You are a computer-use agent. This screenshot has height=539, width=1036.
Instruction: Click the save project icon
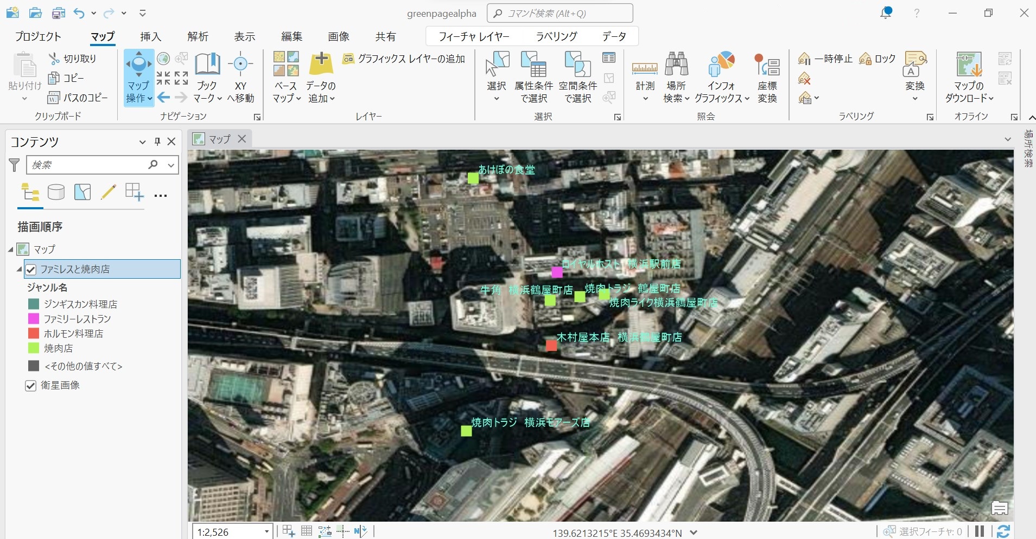(x=58, y=13)
